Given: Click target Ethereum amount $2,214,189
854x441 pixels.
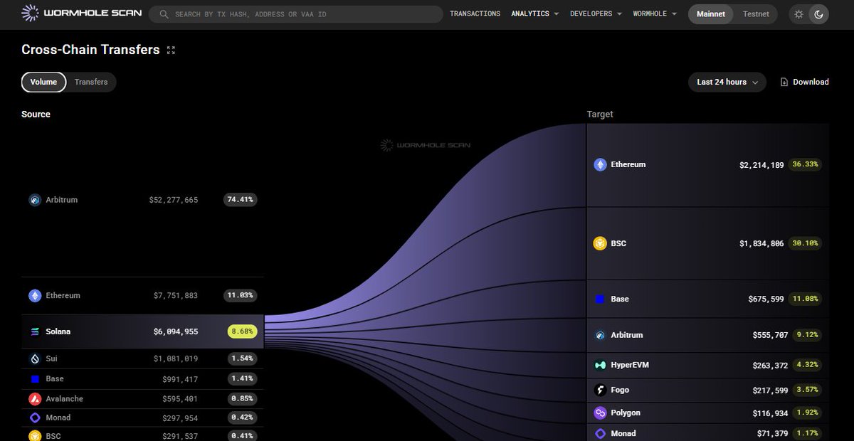Looking at the screenshot, I should (761, 164).
